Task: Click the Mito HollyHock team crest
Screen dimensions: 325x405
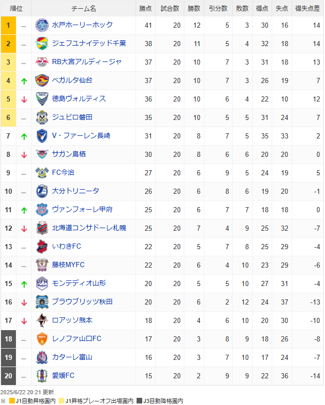Action: [42, 25]
